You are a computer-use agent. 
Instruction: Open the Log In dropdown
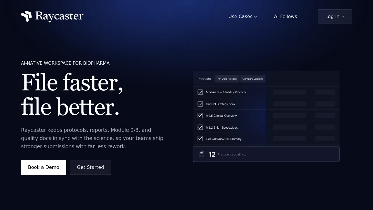335,17
